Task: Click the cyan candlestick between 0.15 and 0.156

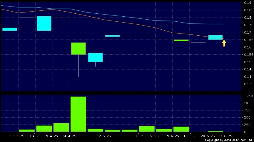Action: tap(95, 57)
